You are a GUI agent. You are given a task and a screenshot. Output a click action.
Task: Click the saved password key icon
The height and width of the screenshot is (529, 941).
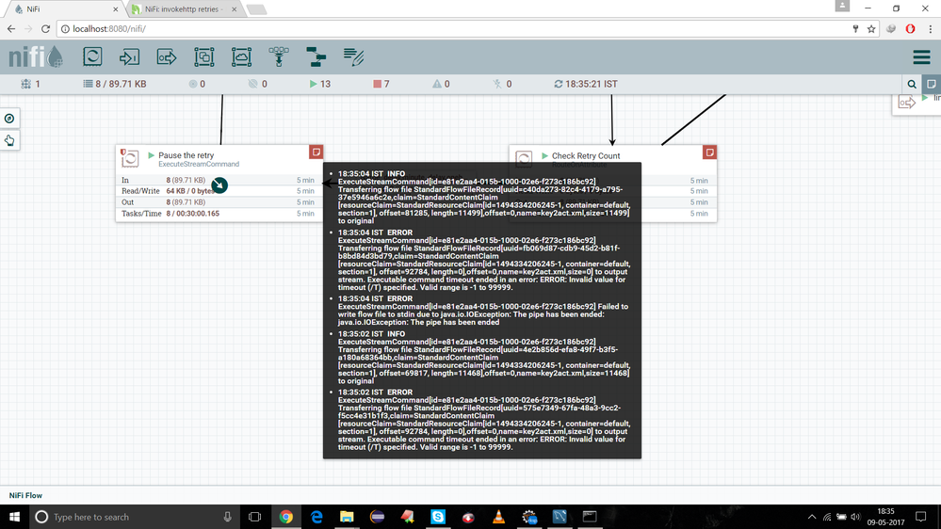855,29
